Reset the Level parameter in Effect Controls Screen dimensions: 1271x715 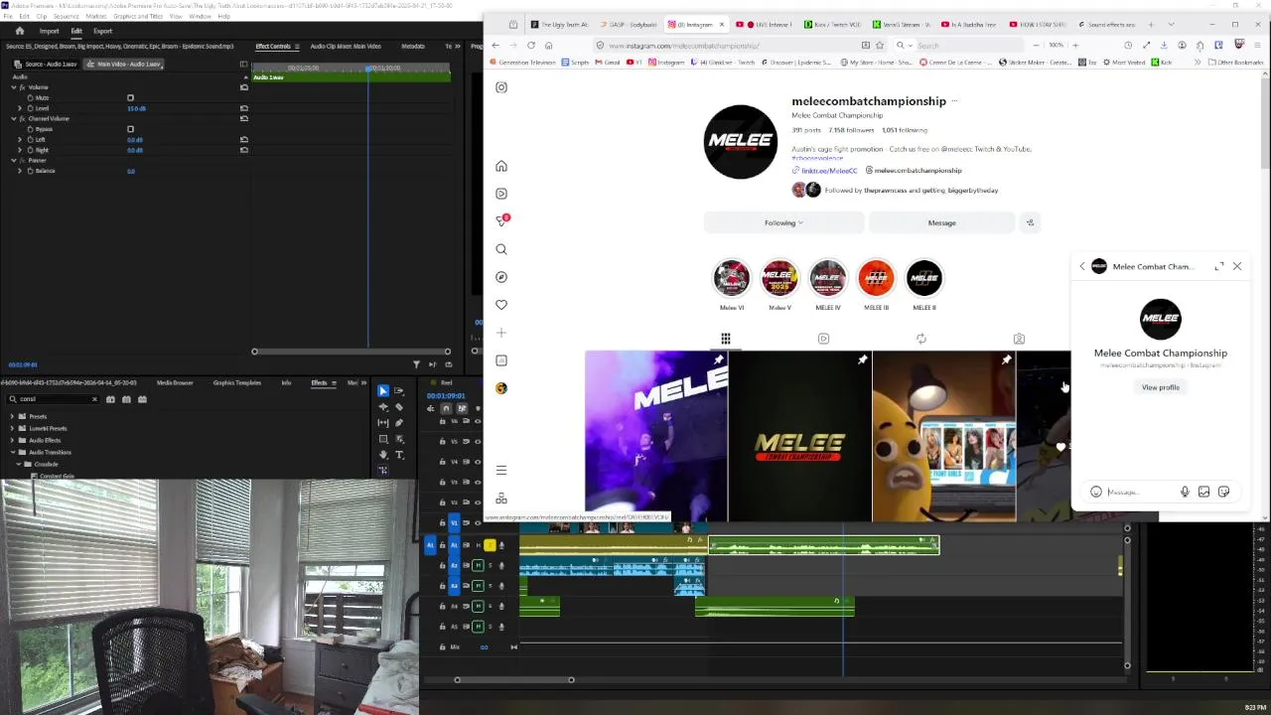(x=244, y=108)
